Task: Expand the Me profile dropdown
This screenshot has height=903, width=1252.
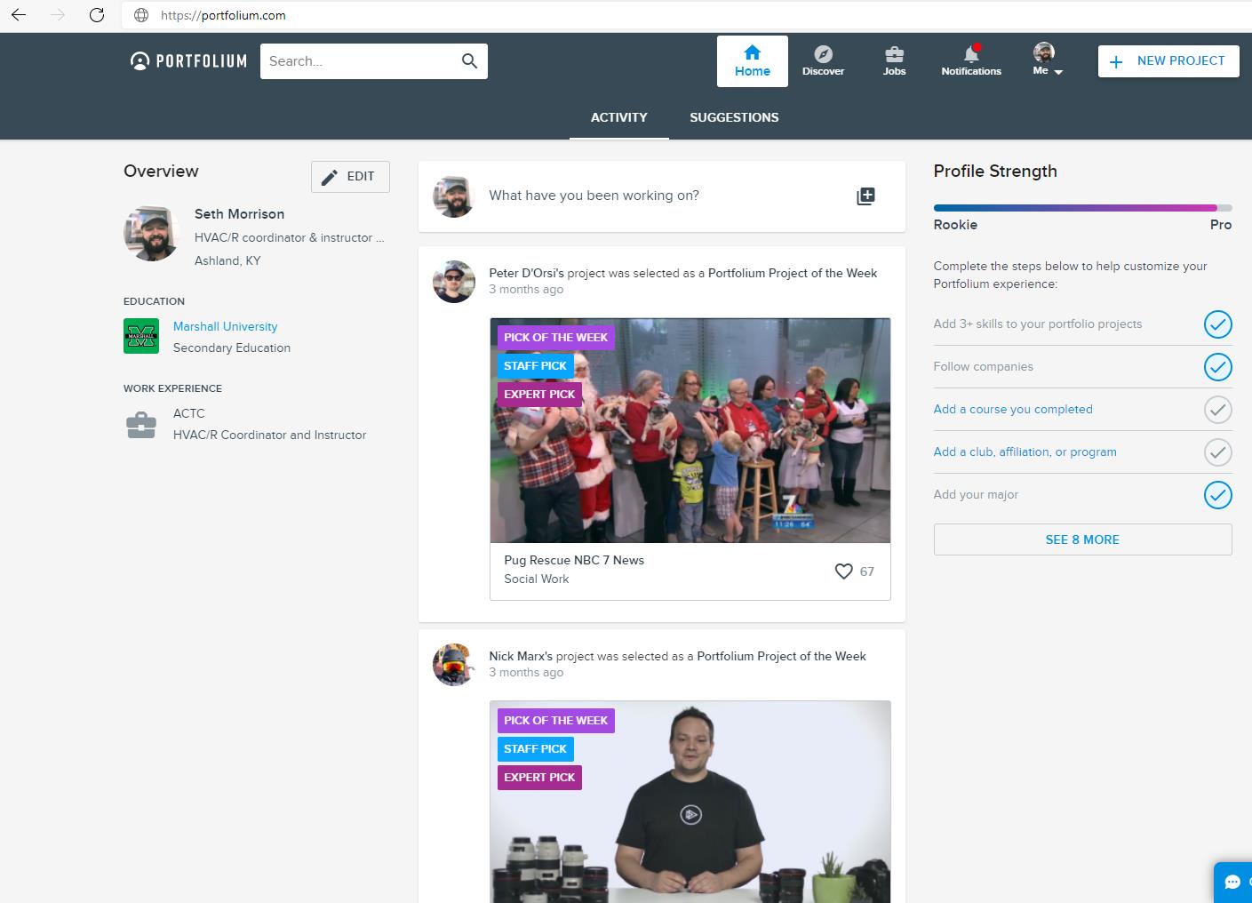Action: click(x=1047, y=60)
